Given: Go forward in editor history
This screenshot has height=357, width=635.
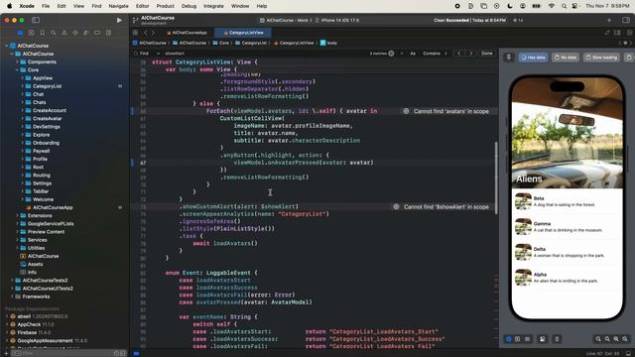Looking at the screenshot, I should [153, 33].
